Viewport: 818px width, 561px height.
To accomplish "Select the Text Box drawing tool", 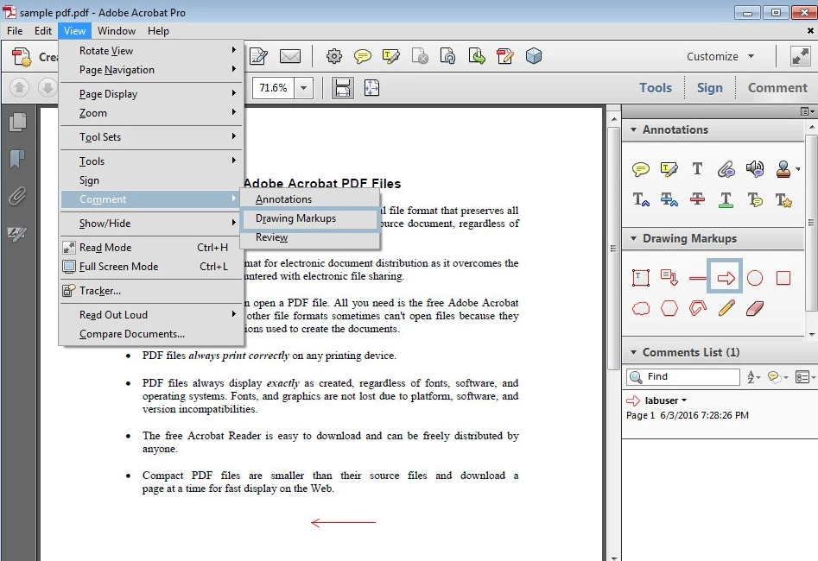I will pyautogui.click(x=641, y=278).
